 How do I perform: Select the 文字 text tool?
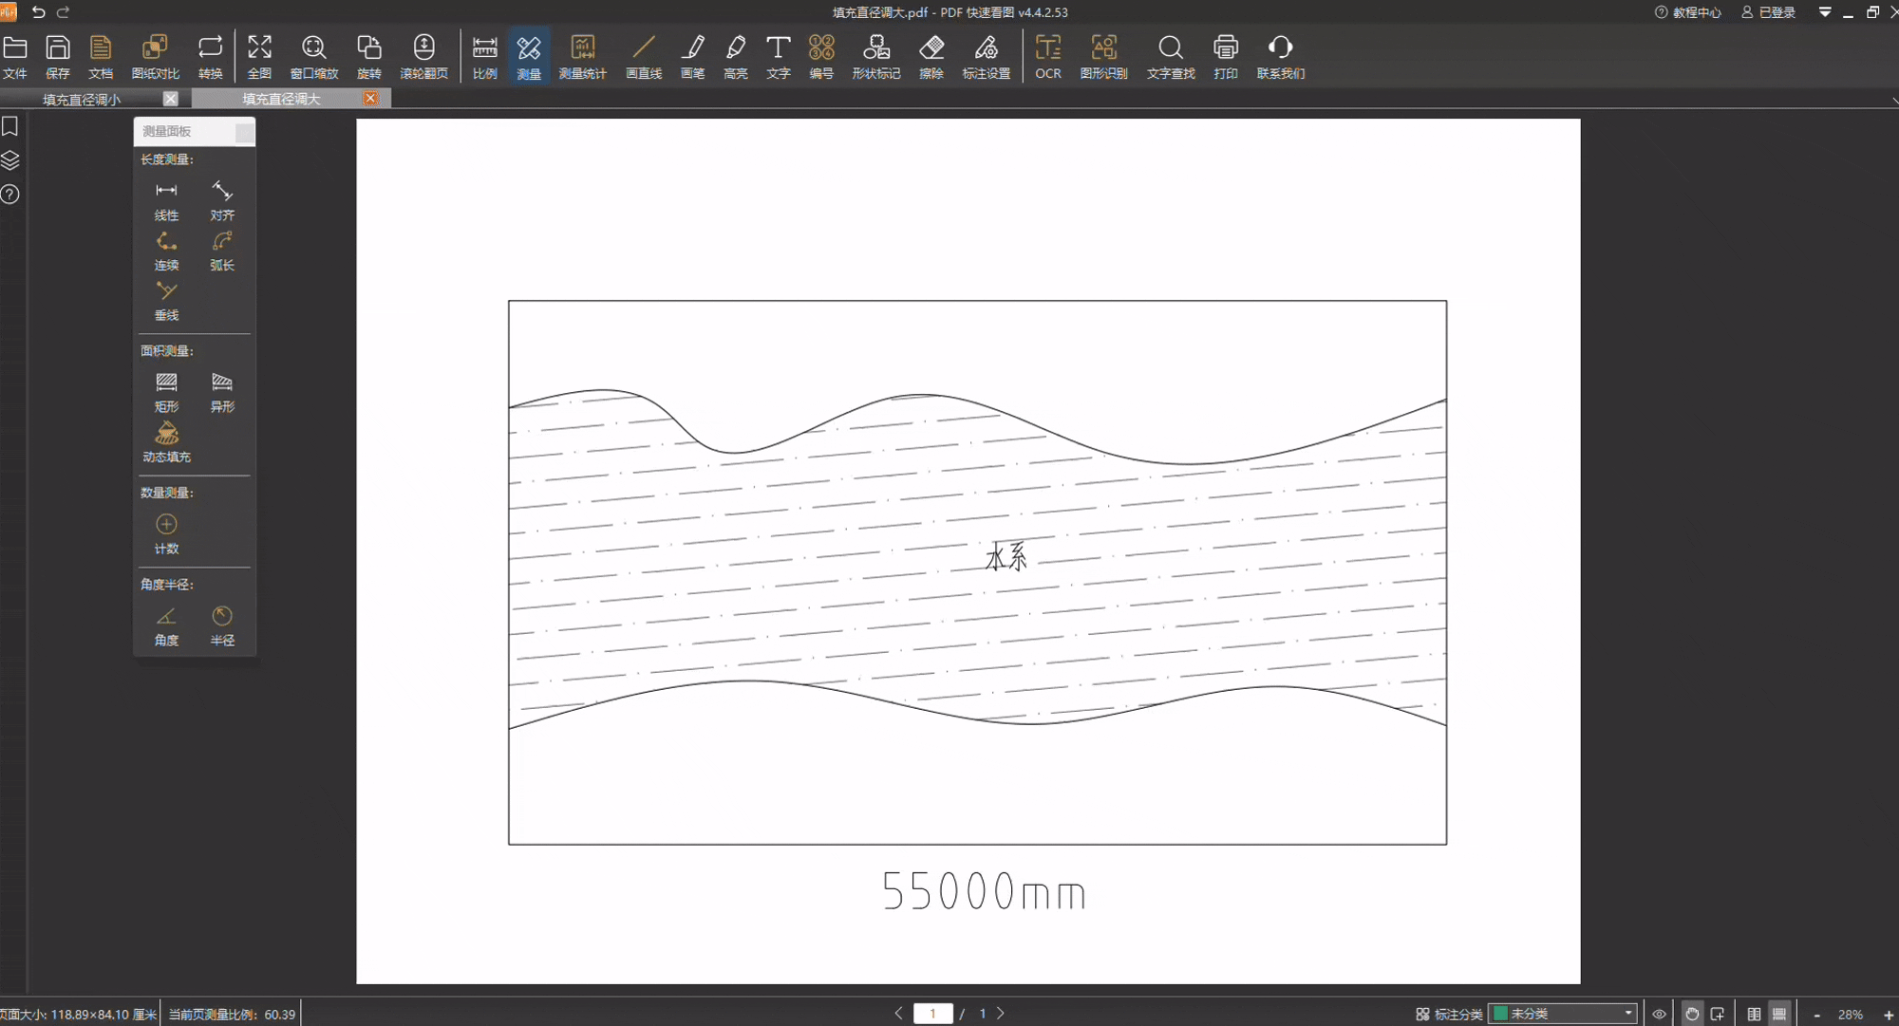point(779,56)
